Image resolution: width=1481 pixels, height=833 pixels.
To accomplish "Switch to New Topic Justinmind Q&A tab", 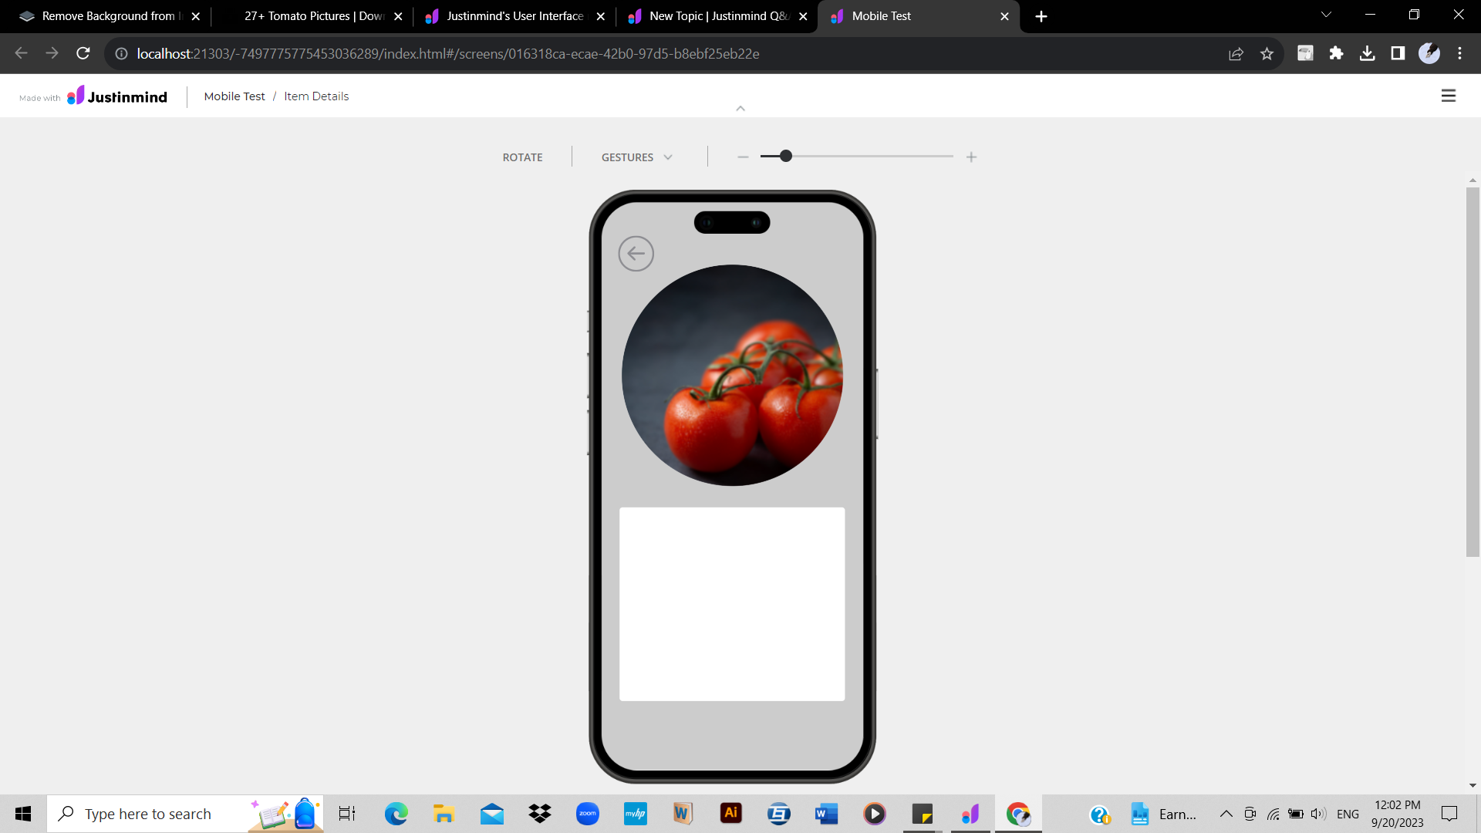I will tap(717, 16).
